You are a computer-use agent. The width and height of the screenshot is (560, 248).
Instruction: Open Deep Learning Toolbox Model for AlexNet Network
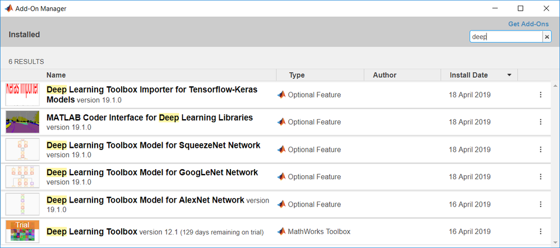pyautogui.click(x=145, y=200)
